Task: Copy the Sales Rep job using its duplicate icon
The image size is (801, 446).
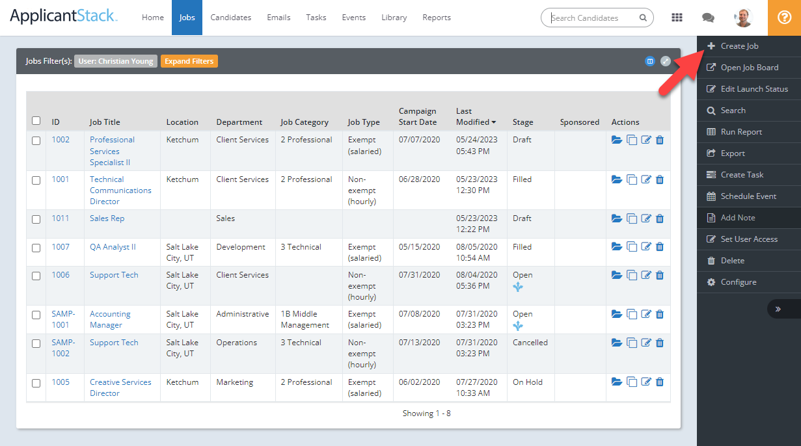Action: click(632, 218)
